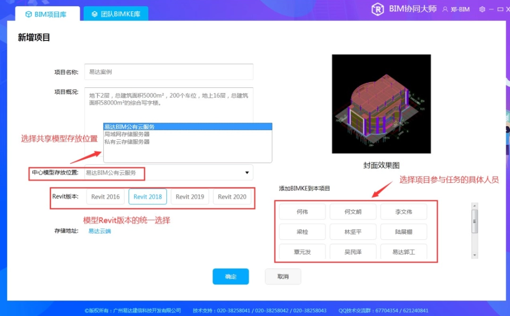Click the layers icon on 团队BIMKE库 tab
The image size is (510, 316).
[x=94, y=14]
